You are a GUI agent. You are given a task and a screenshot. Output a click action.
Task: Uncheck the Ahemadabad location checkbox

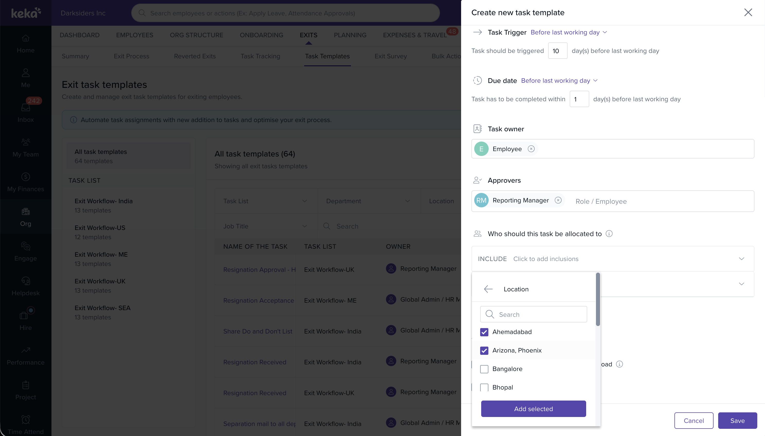[x=484, y=332]
